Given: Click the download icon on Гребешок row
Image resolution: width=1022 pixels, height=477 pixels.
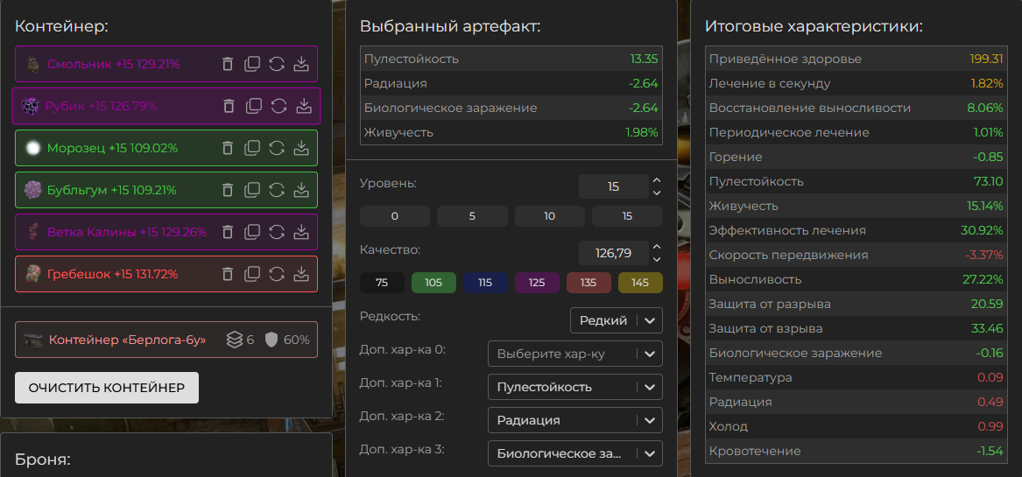Looking at the screenshot, I should [x=300, y=274].
